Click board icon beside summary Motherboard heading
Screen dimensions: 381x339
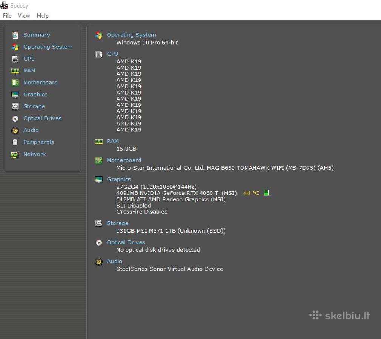pyautogui.click(x=99, y=160)
